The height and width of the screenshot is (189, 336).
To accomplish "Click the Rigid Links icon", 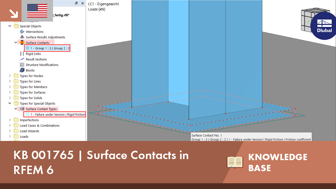I will tap(22, 54).
